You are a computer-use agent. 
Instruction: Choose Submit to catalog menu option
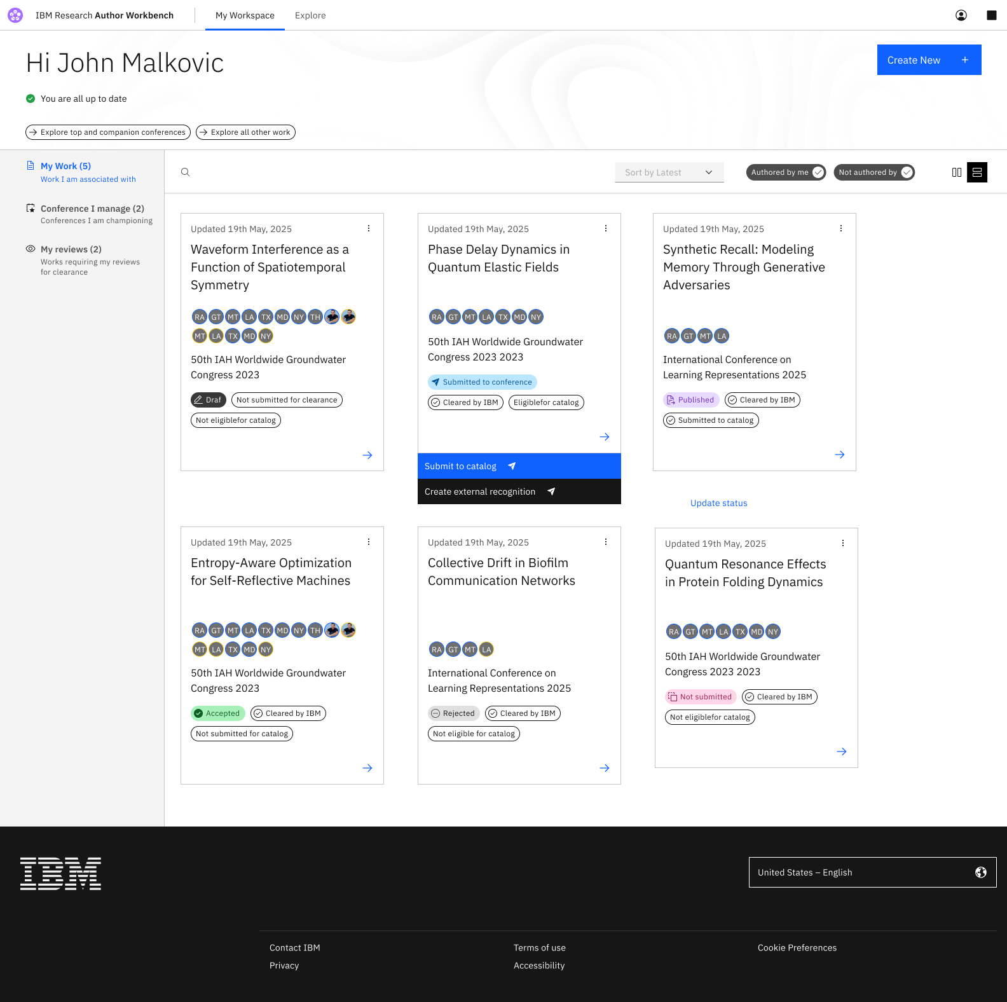click(519, 466)
